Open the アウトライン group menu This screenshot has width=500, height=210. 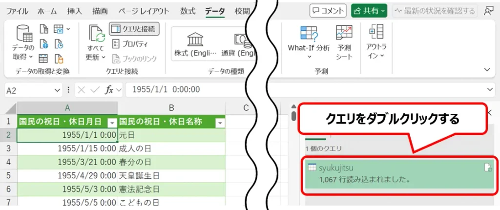coord(376,41)
